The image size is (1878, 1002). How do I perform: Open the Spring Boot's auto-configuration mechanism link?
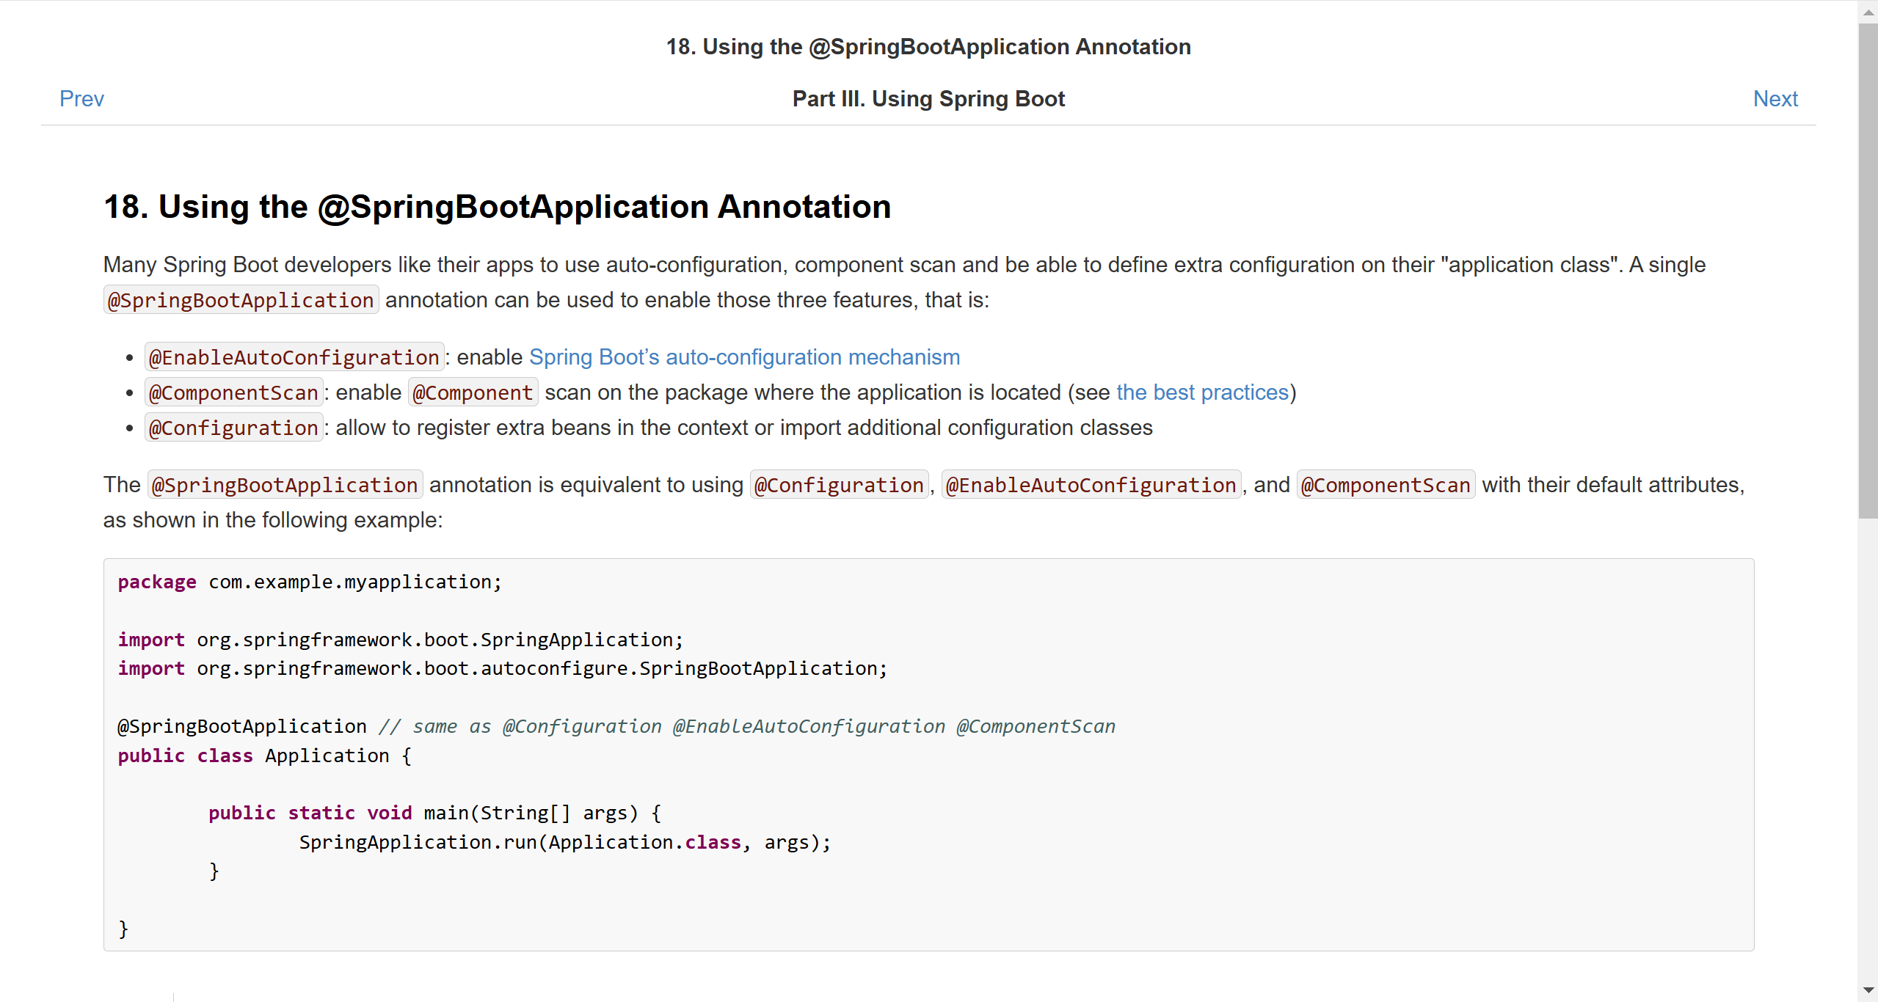(744, 357)
